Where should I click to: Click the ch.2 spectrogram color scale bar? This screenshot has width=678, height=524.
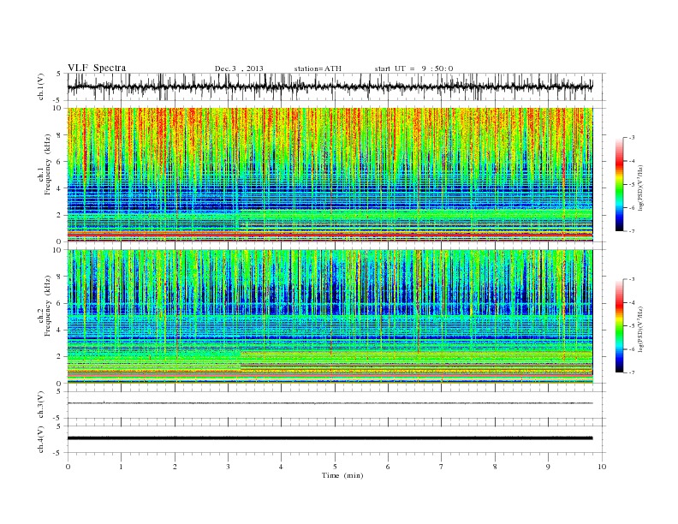pyautogui.click(x=620, y=325)
